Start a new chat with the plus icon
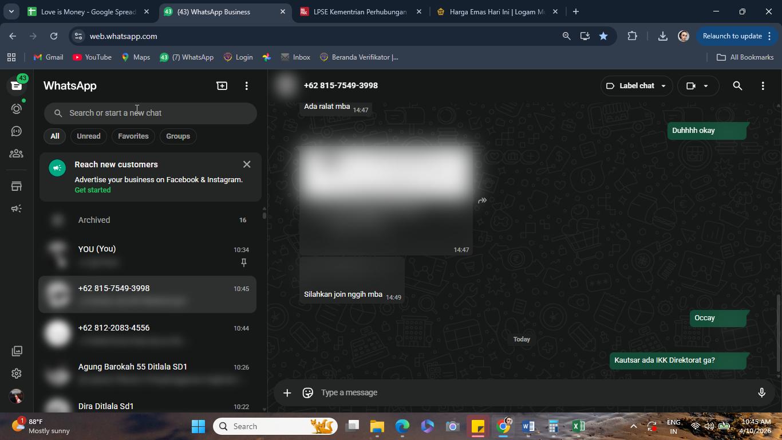The height and width of the screenshot is (440, 782). click(222, 86)
